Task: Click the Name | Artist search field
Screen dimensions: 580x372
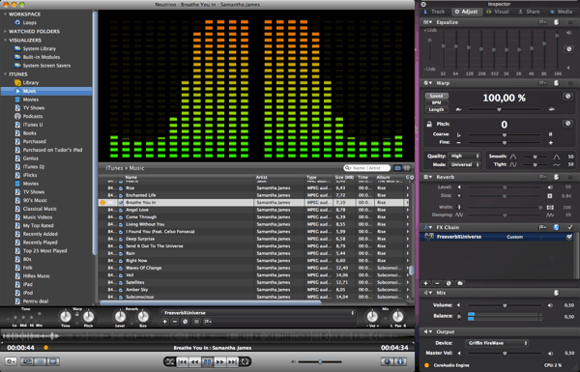Action: tap(367, 168)
